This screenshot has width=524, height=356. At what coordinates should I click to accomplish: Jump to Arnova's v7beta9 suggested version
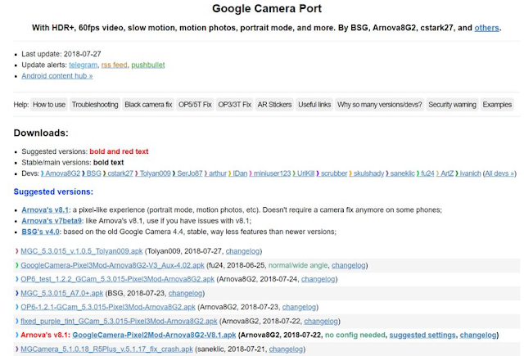click(52, 221)
